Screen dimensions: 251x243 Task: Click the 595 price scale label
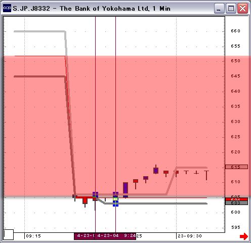coord(235,227)
